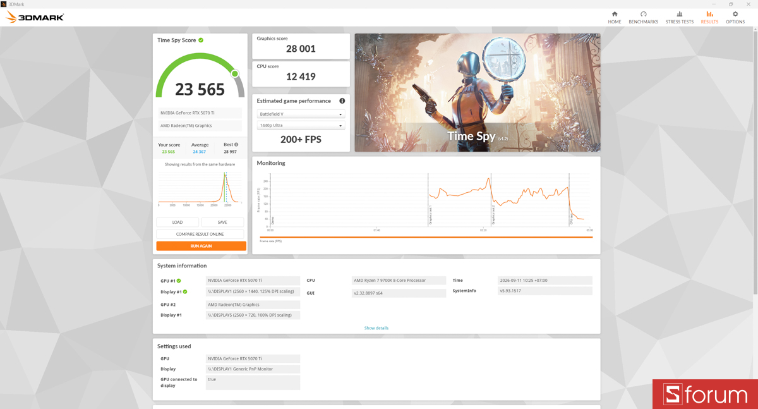The height and width of the screenshot is (409, 758).
Task: Click the green validation check next to GPU #1
Action: pos(179,281)
